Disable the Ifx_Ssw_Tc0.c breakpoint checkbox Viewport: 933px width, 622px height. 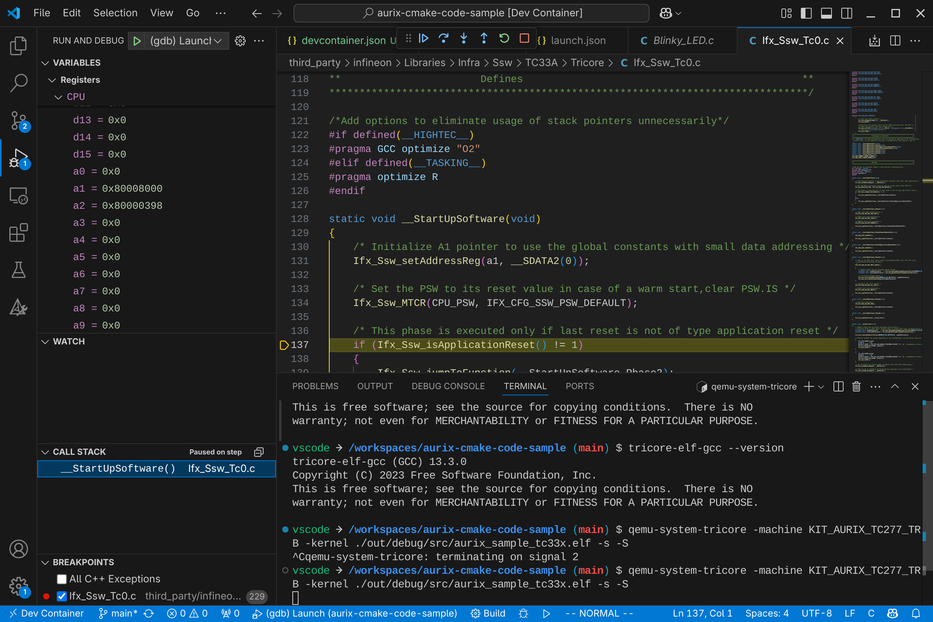61,596
